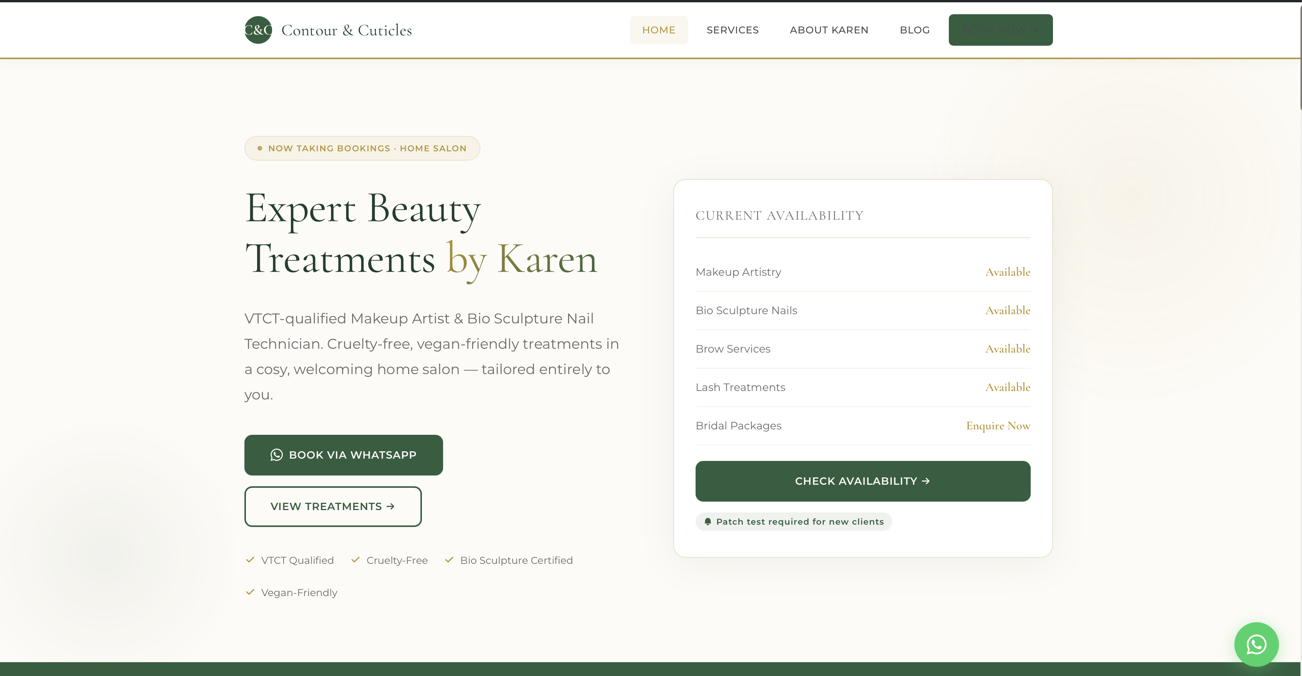Click the checkmark beside Vegan-Friendly

pyautogui.click(x=250, y=591)
